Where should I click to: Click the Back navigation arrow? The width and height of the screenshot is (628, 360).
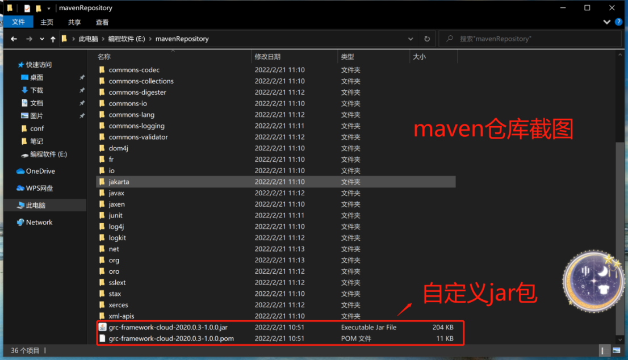14,39
